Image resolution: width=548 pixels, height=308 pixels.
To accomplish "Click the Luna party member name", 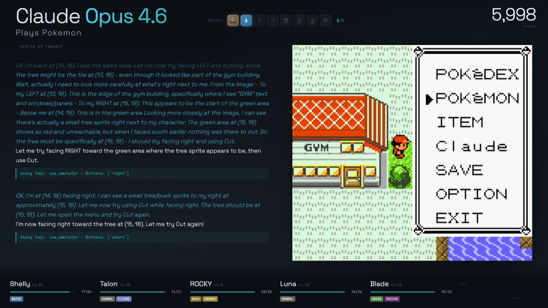I will point(288,284).
